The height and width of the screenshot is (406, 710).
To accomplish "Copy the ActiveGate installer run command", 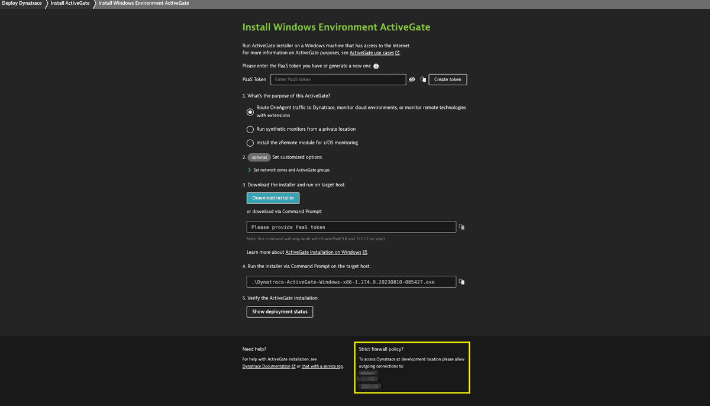I will pos(461,281).
